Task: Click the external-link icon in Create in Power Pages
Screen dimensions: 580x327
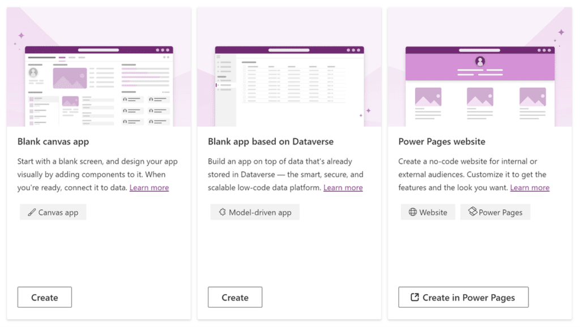Action: pos(415,297)
